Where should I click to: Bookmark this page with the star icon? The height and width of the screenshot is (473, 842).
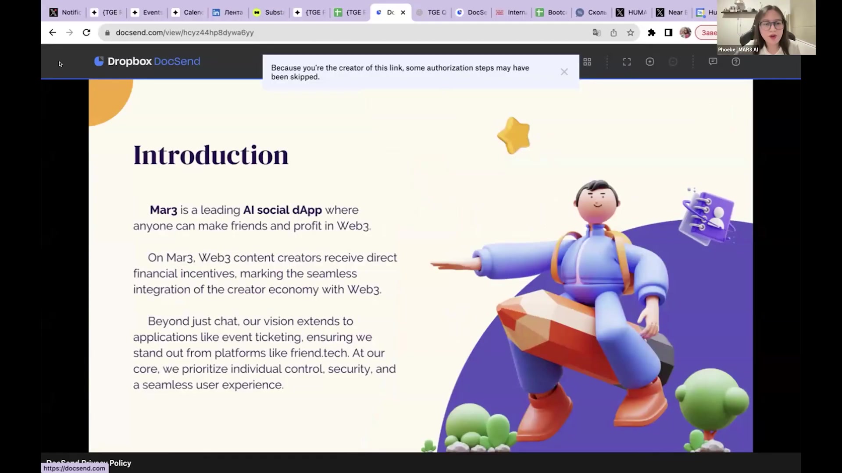click(x=630, y=32)
